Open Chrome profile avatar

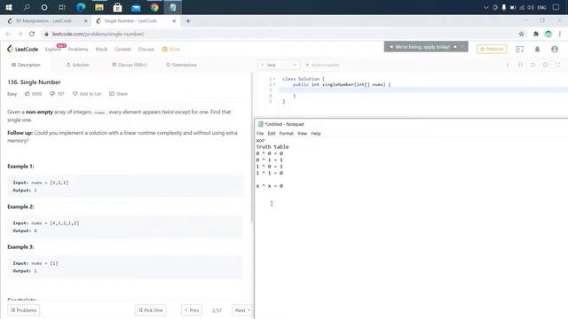coord(548,34)
